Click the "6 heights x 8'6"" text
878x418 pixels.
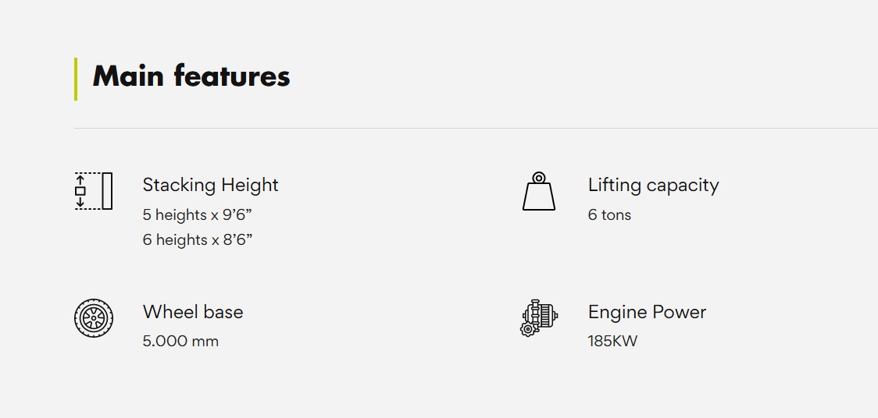(197, 239)
